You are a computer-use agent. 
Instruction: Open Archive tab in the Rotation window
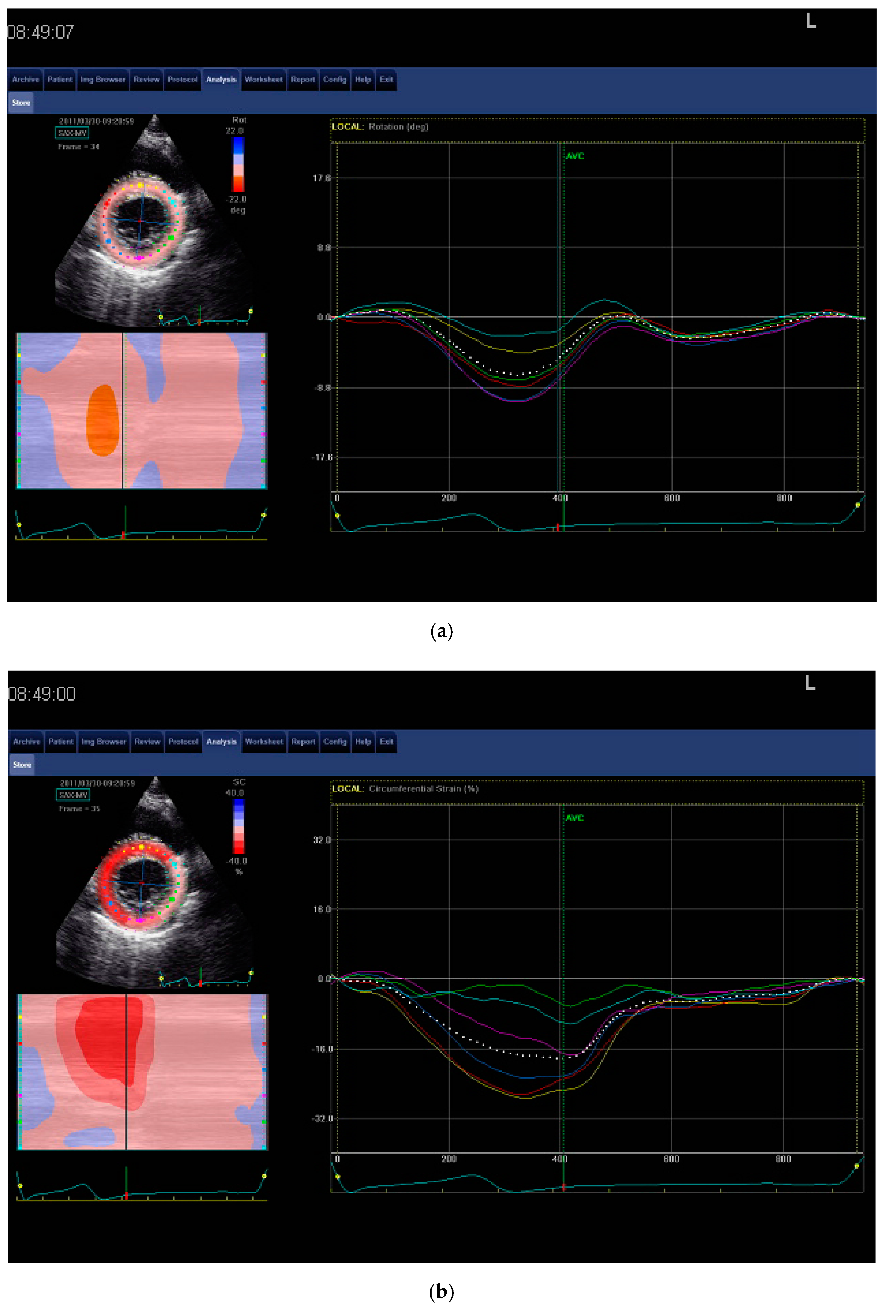point(25,80)
